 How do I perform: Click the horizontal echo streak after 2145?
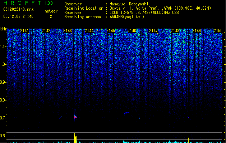[x=126, y=112]
